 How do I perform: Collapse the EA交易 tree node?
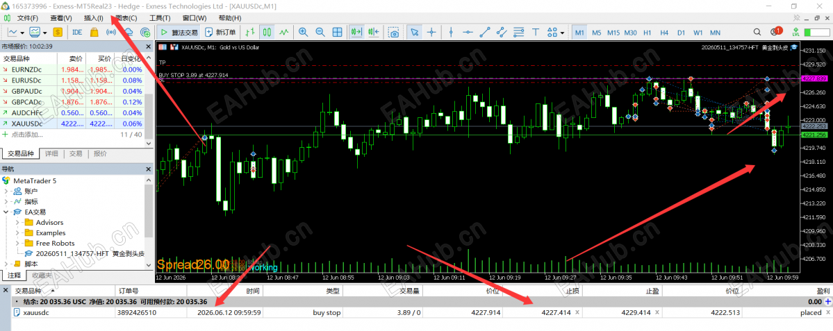click(x=7, y=212)
